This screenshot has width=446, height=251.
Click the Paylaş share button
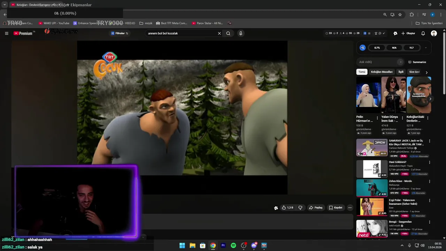point(316,208)
